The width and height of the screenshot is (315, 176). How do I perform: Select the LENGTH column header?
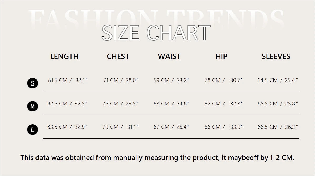coord(64,56)
